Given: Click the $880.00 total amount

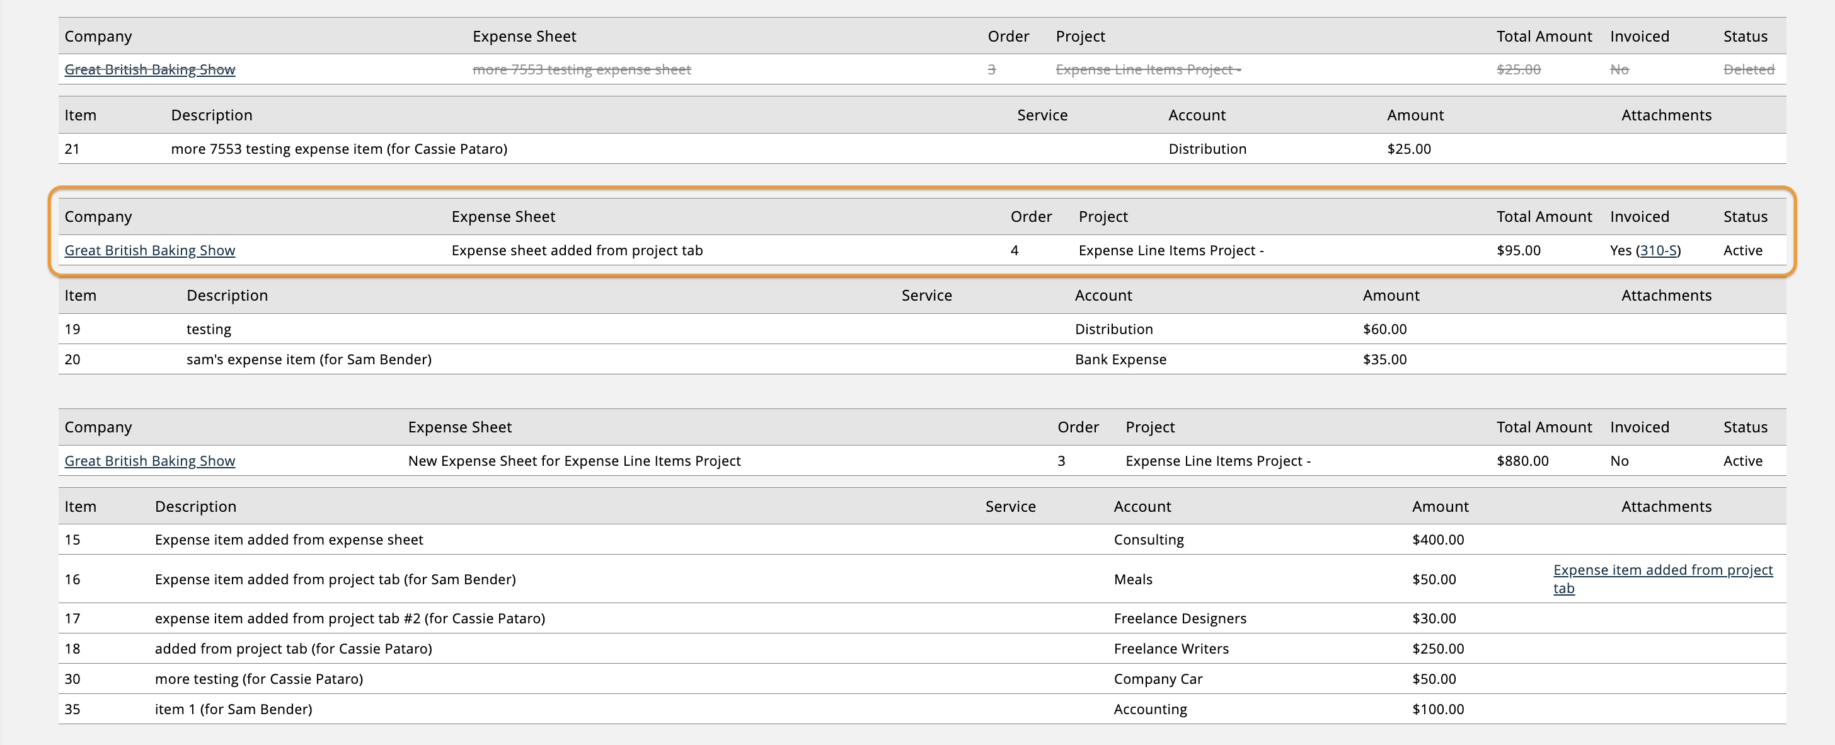Looking at the screenshot, I should click(1521, 461).
